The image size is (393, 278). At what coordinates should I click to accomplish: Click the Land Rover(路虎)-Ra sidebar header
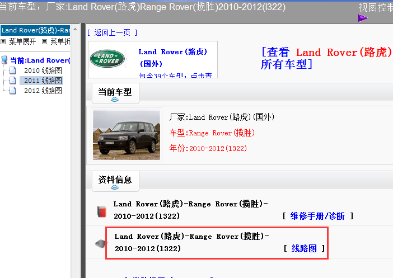(35, 30)
